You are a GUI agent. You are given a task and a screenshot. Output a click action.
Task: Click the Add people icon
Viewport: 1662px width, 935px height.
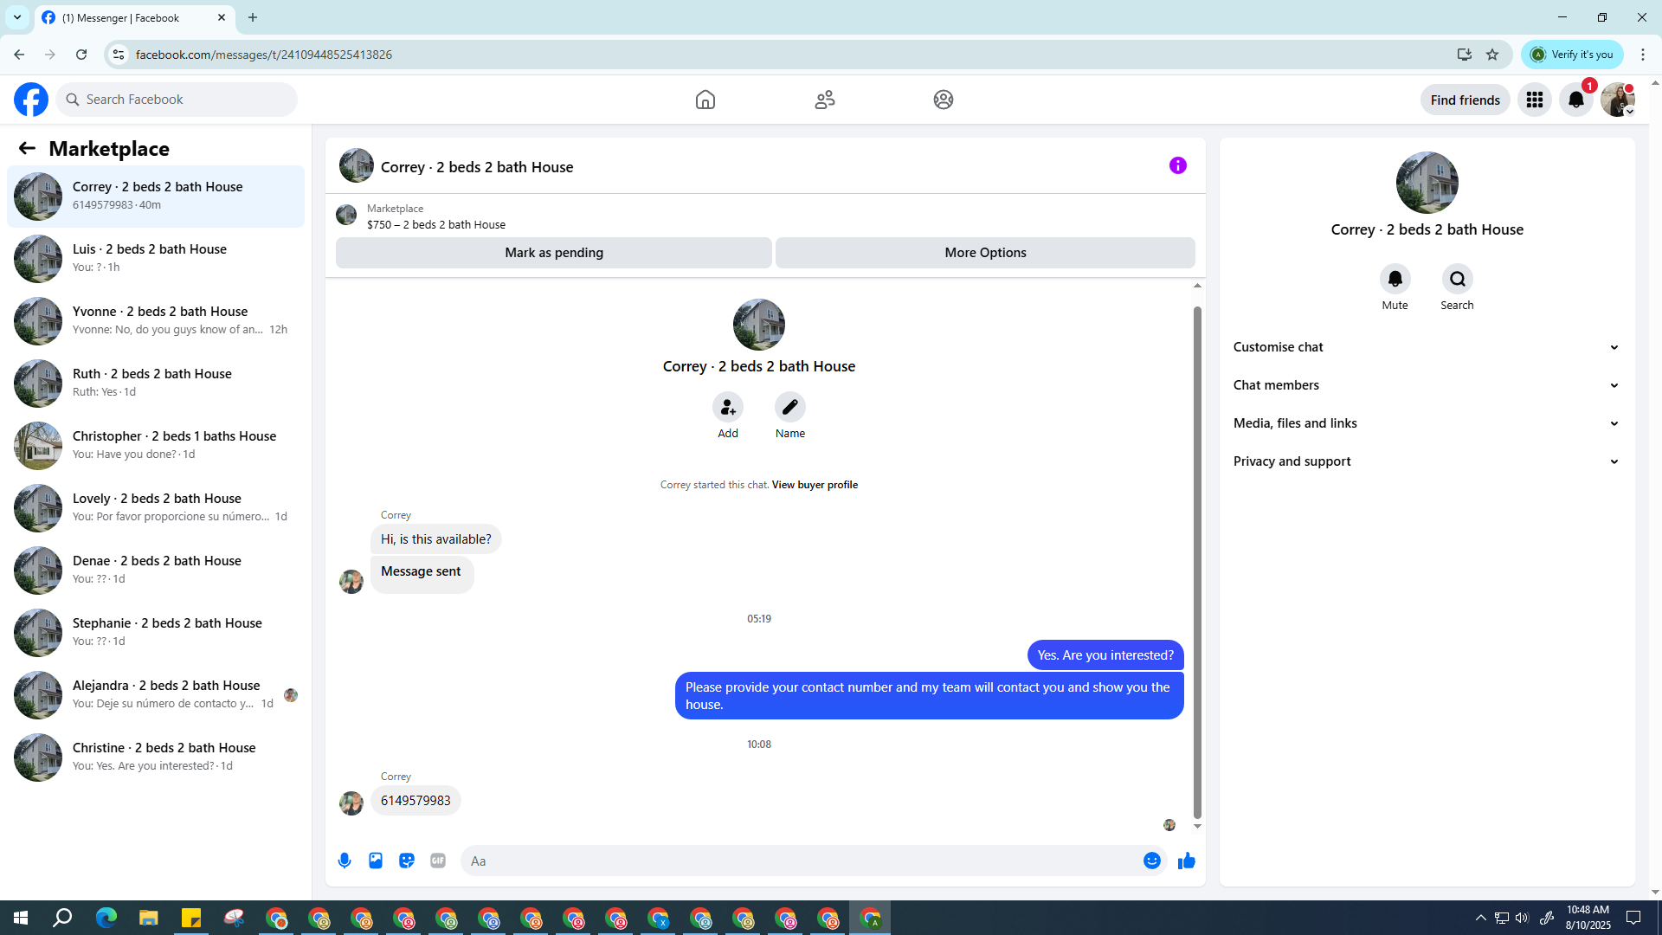pos(727,407)
